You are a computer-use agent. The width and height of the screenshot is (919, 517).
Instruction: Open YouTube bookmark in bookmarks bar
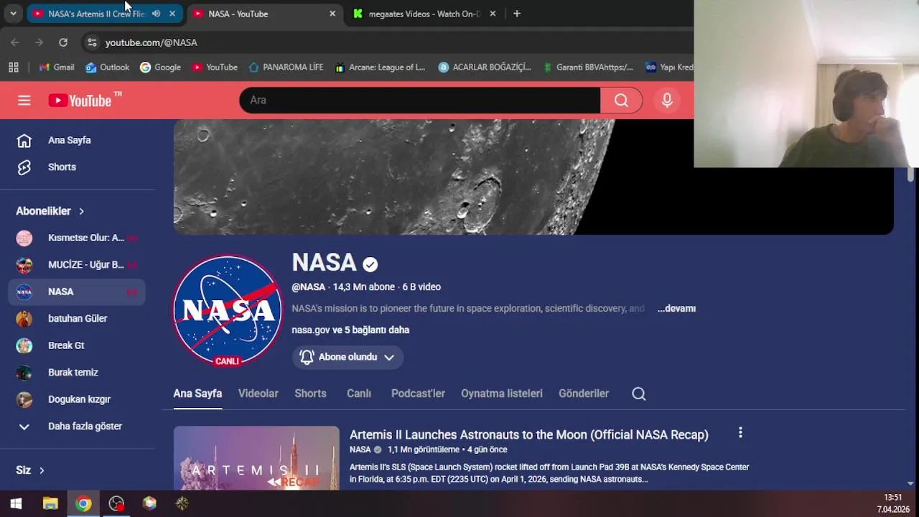tap(215, 67)
